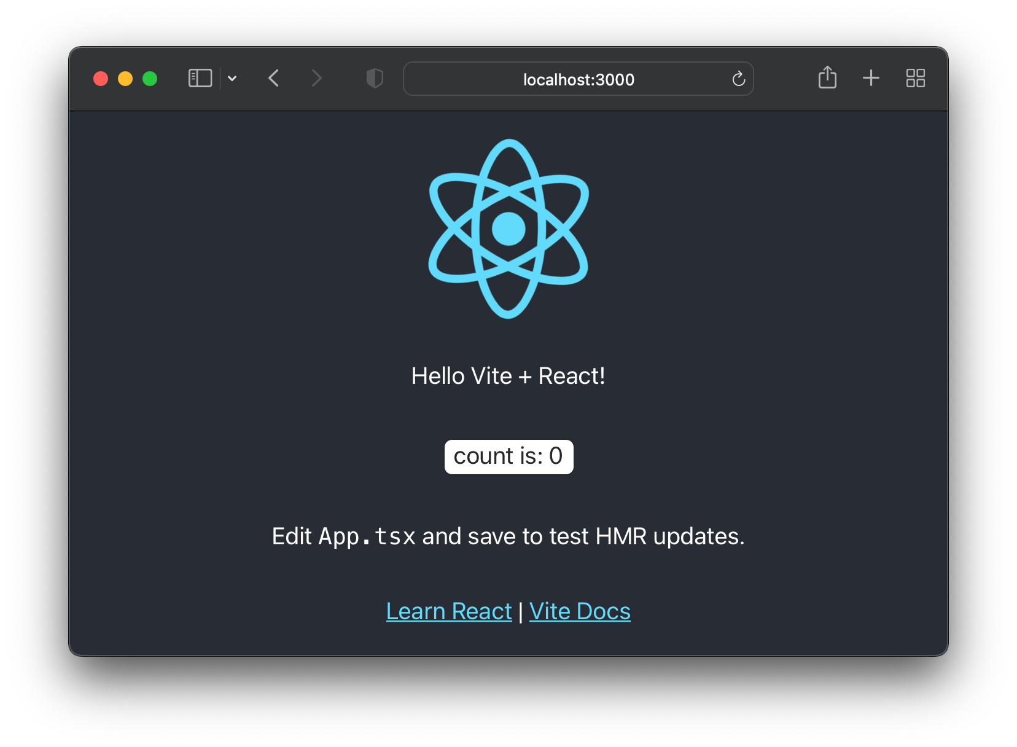This screenshot has width=1017, height=747.
Task: Go forward to the next page
Action: (x=316, y=79)
